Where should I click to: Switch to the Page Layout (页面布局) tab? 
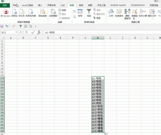(51, 5)
